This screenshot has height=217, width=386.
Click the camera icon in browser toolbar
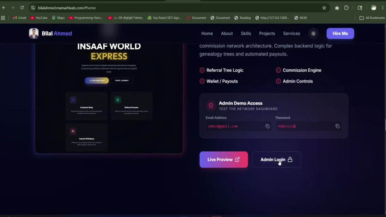pyautogui.click(x=337, y=8)
